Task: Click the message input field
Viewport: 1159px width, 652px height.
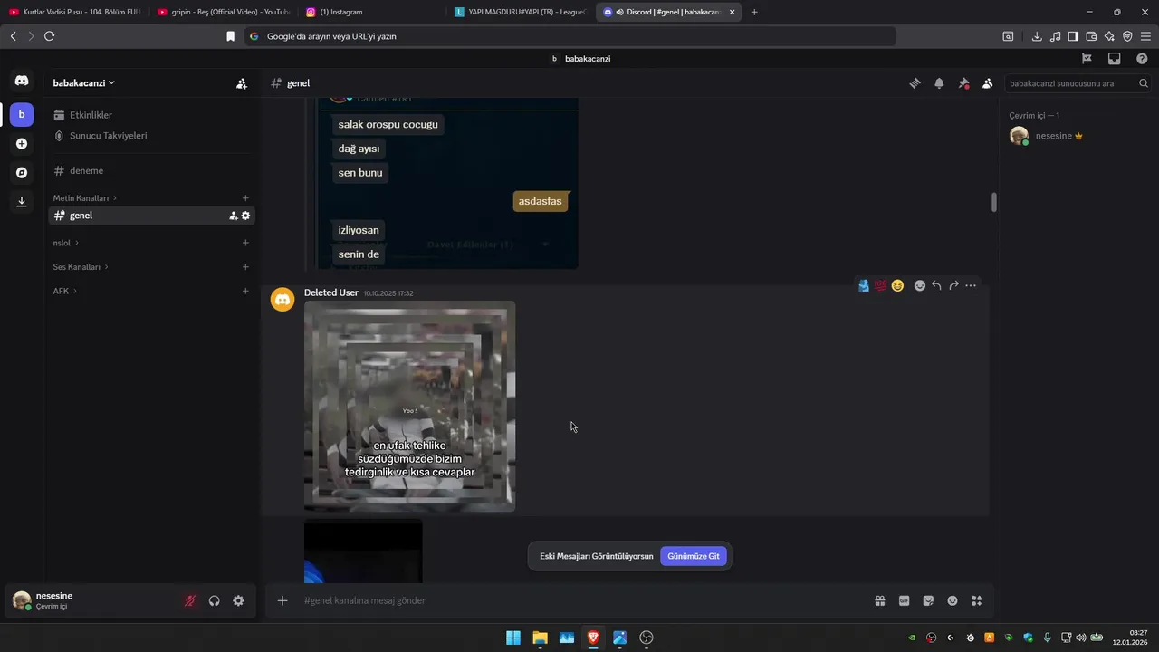Action: click(579, 600)
